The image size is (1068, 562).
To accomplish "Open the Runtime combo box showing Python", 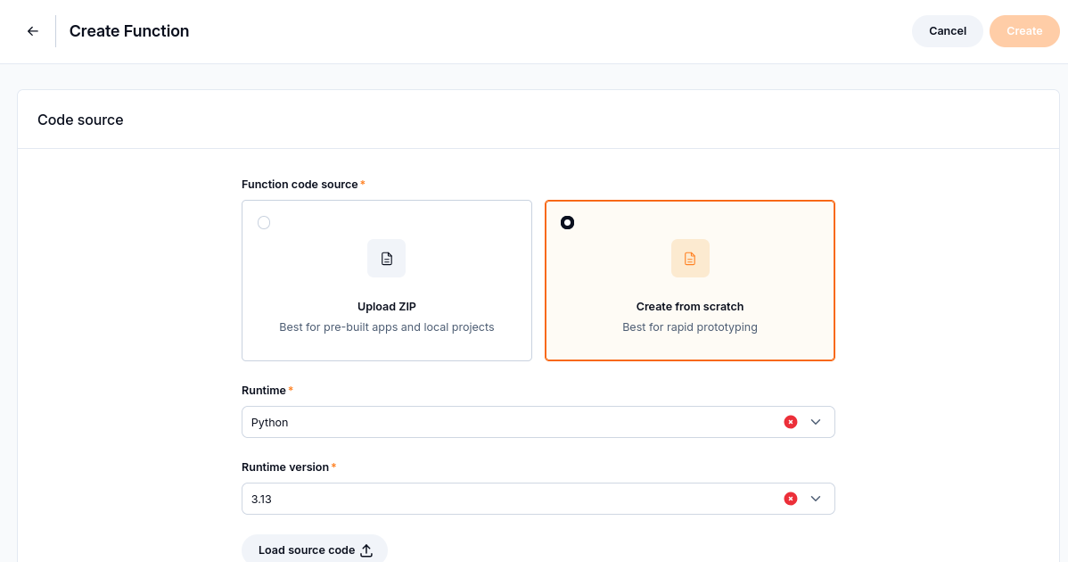I will click(538, 422).
